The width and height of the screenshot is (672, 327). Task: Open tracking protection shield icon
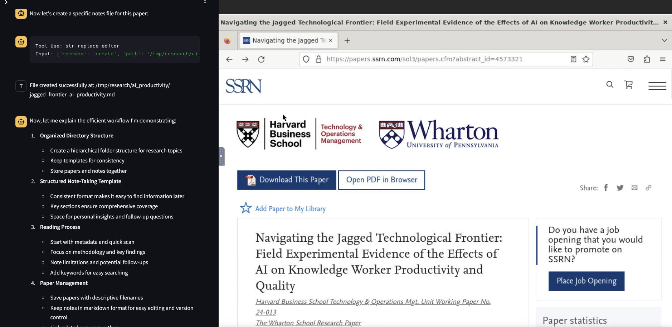306,59
